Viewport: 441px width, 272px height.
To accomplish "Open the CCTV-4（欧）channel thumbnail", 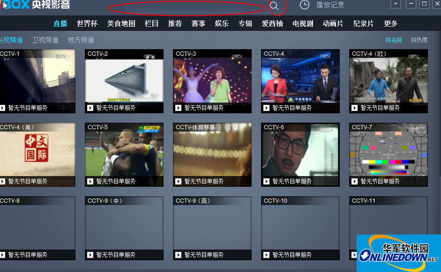I will tap(388, 81).
